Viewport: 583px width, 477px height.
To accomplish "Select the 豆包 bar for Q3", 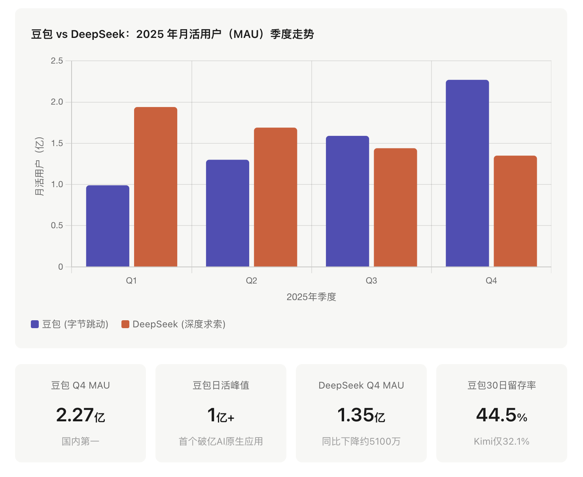I will (x=347, y=201).
